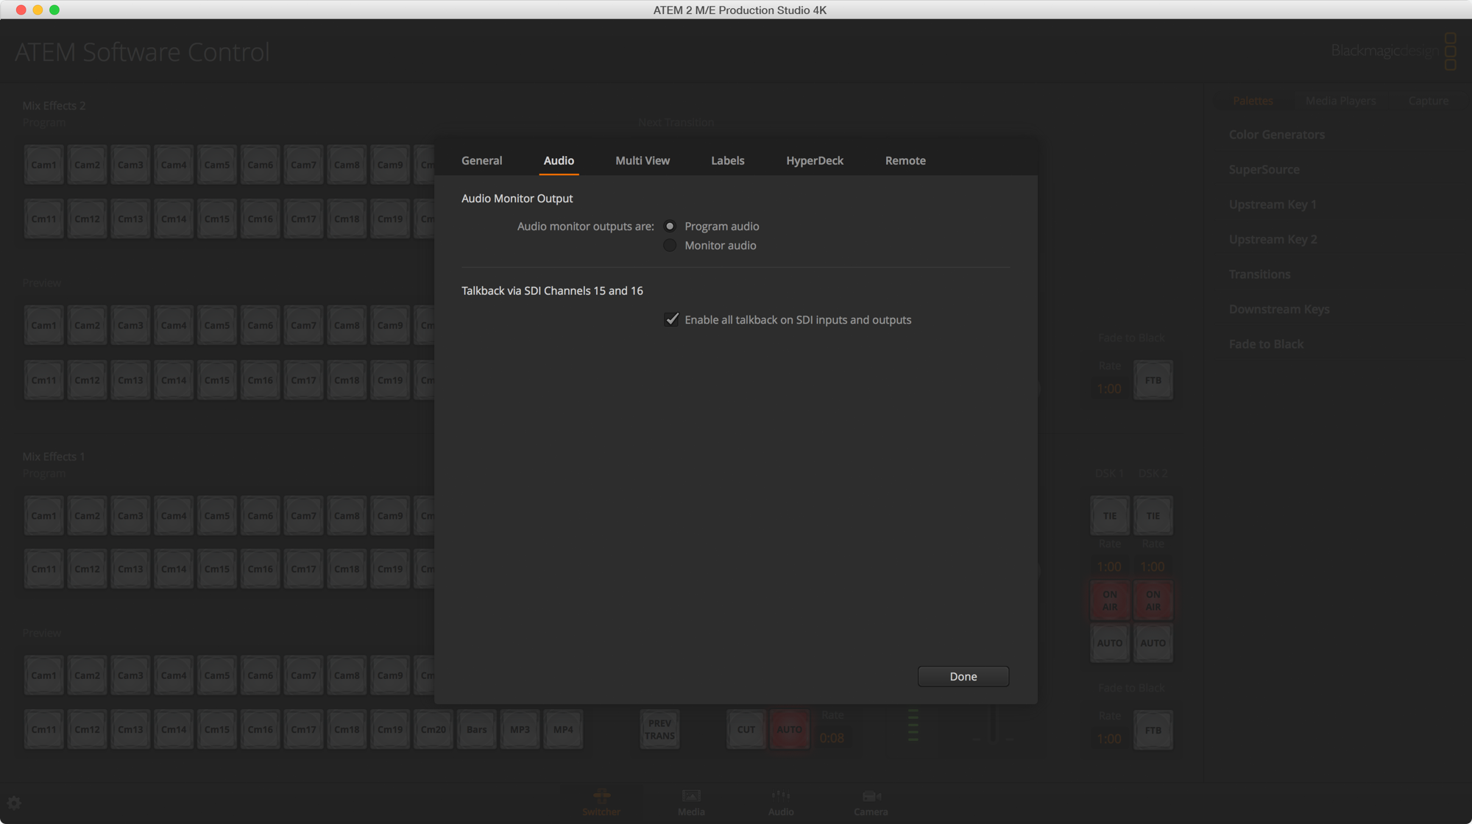Expand the Downstream Keys palette
This screenshot has width=1472, height=824.
tap(1279, 309)
